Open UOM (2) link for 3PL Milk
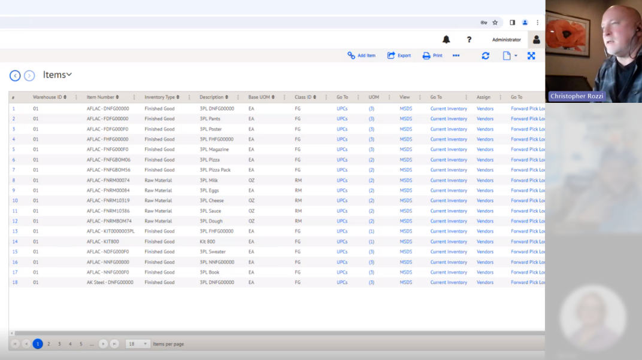This screenshot has width=642, height=360. [371, 180]
